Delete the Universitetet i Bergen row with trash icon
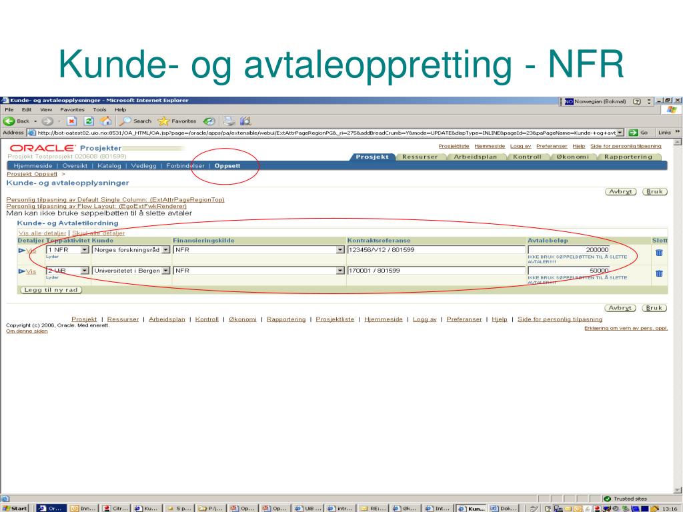The height and width of the screenshot is (512, 683). coord(659,273)
